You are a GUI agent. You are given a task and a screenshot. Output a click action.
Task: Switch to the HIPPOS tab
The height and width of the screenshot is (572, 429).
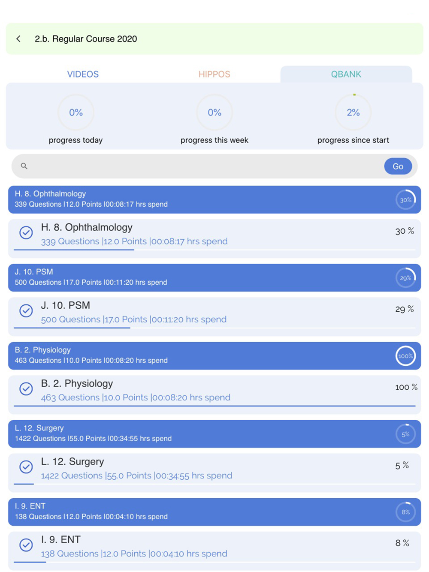214,74
